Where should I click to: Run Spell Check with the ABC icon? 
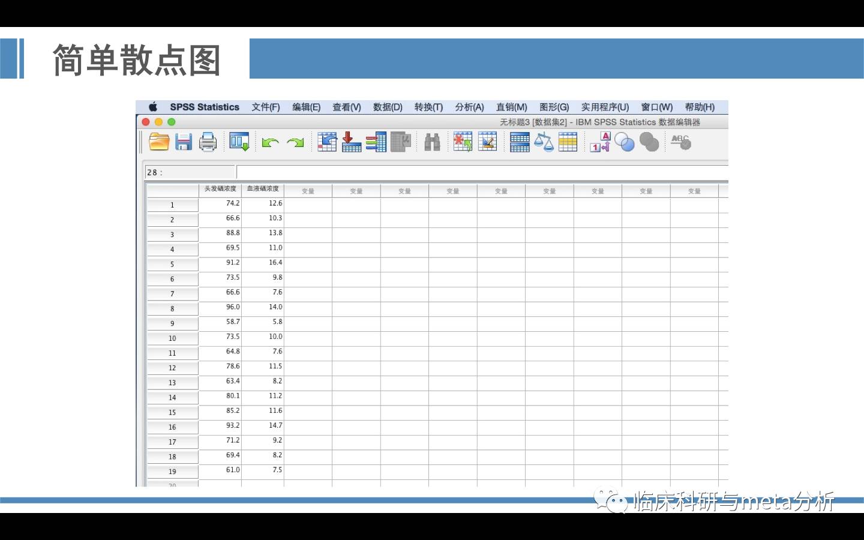pyautogui.click(x=681, y=142)
